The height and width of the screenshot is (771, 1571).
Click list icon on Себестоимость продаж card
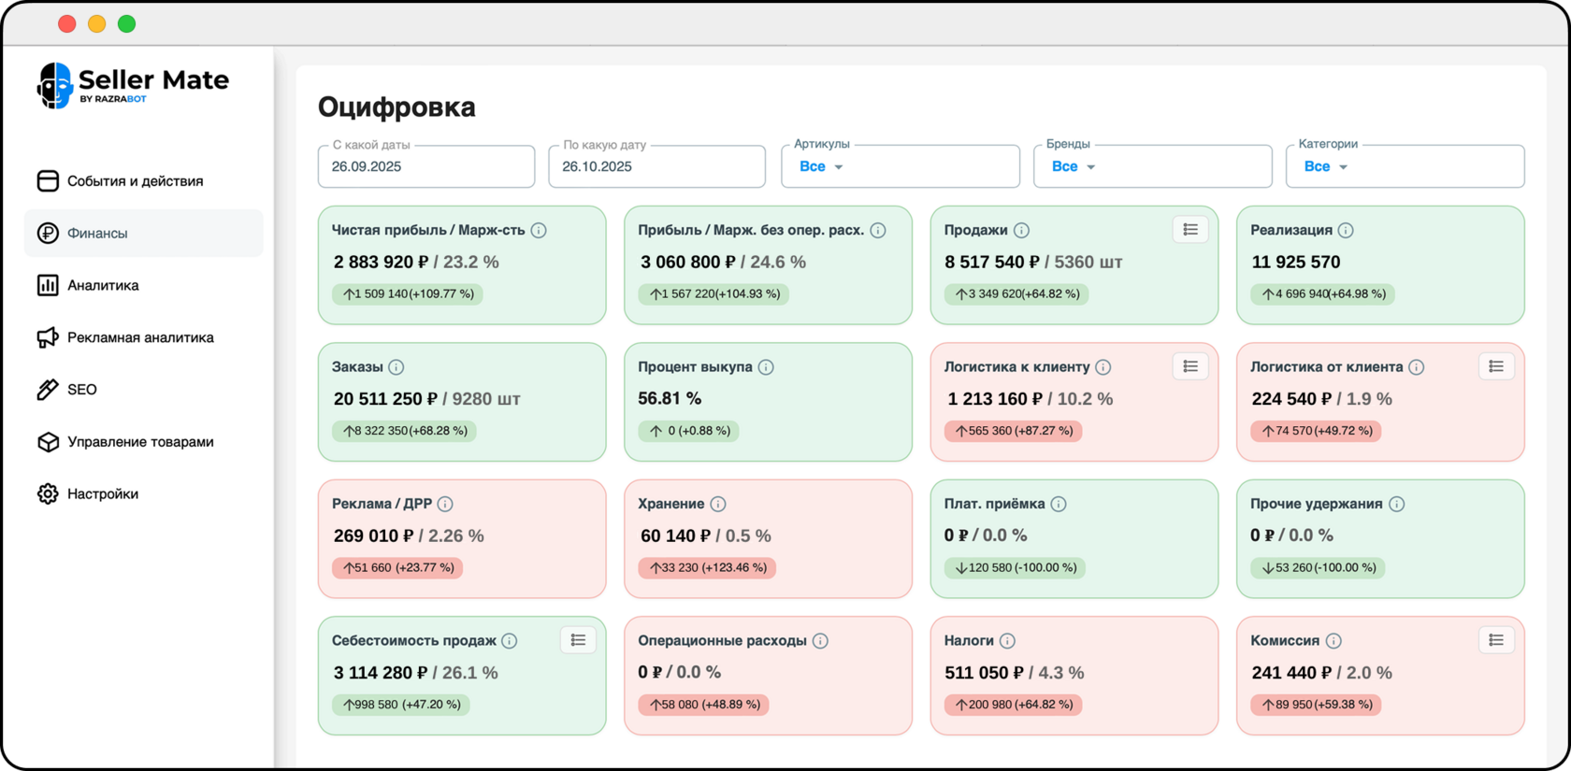[578, 640]
